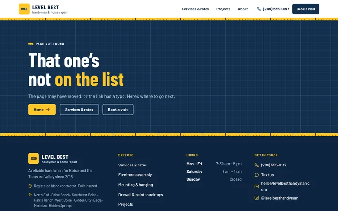Open Projects in top navigation

(x=223, y=9)
